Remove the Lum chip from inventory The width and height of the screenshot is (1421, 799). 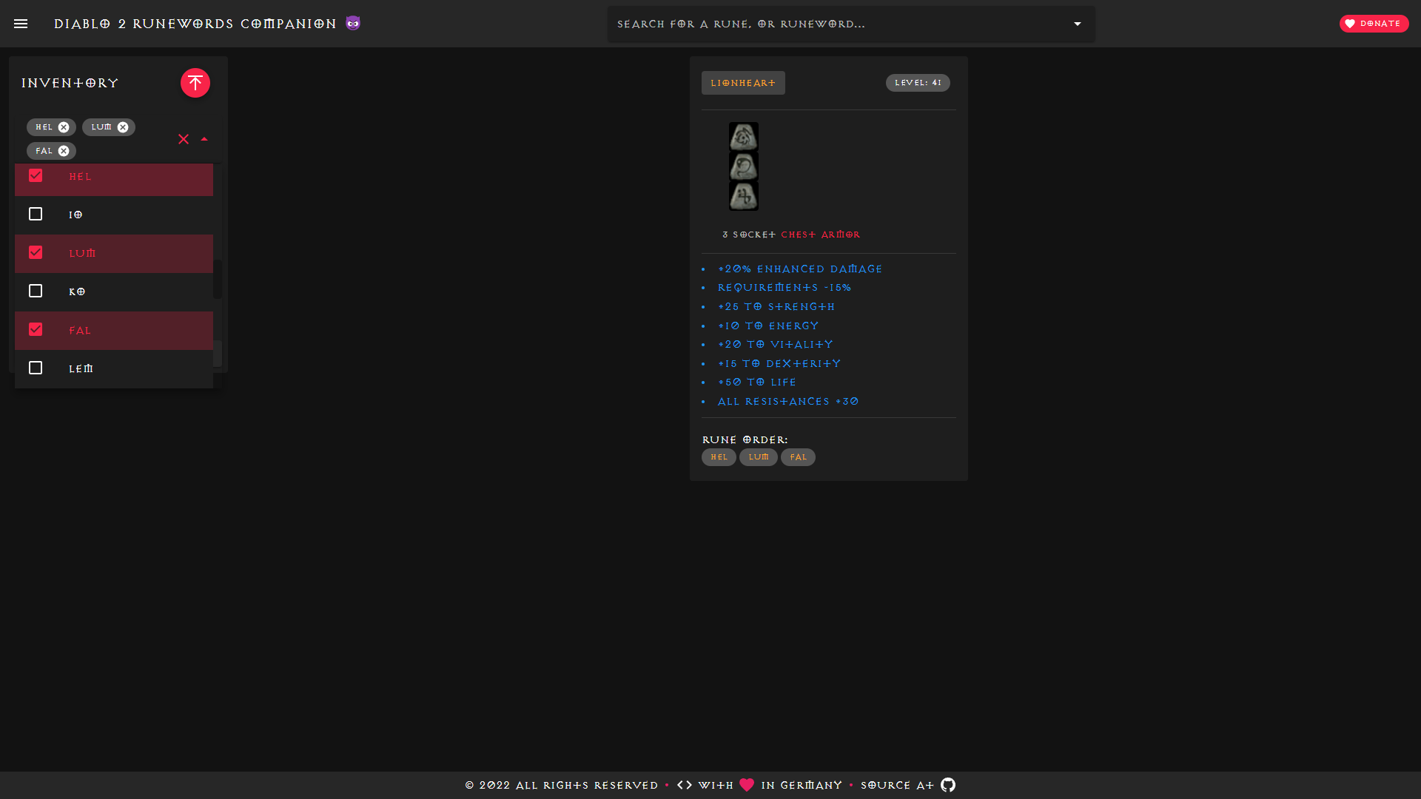pyautogui.click(x=123, y=127)
